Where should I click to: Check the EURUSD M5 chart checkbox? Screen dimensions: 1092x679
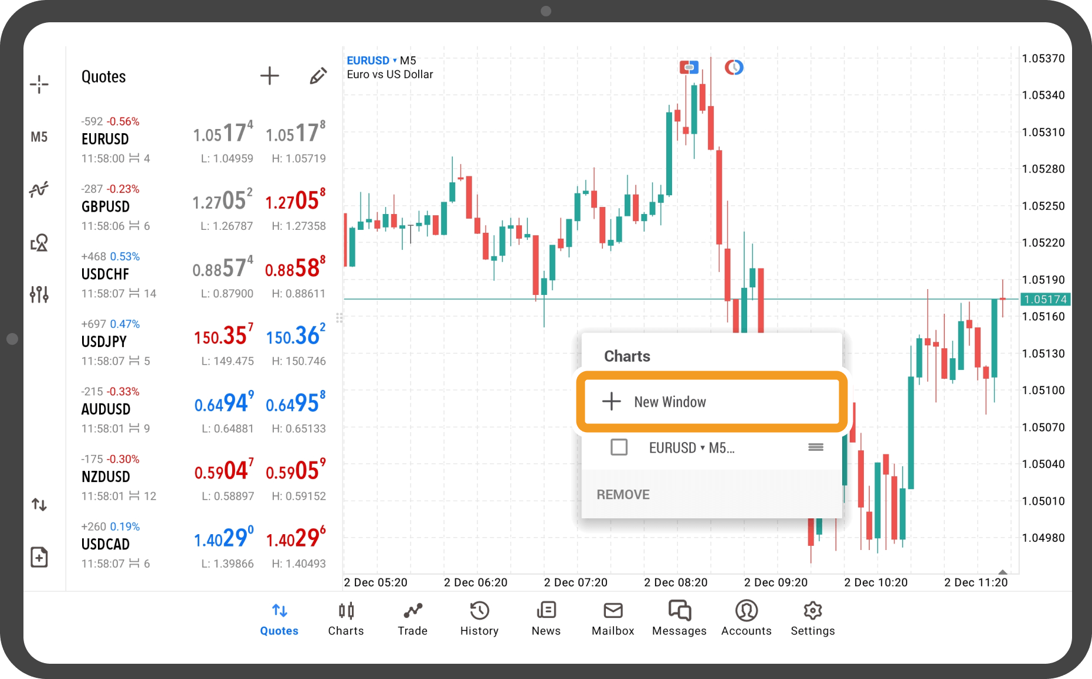coord(619,447)
